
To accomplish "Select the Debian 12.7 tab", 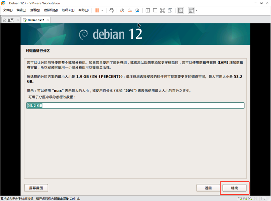I will 36,20.
